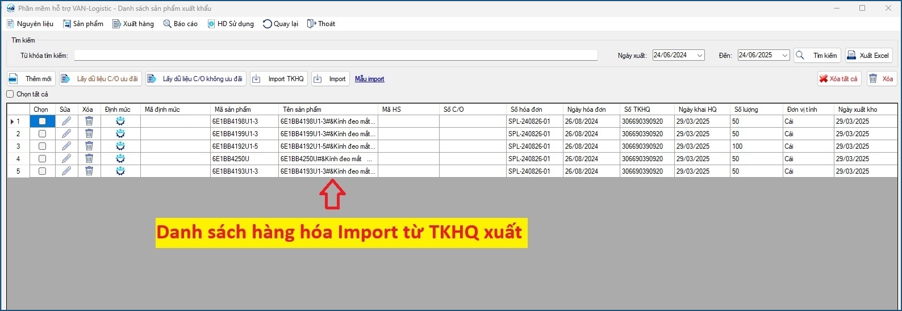This screenshot has height=311, width=902.
Task: Focus the Từ khóa tìm kiếm input field
Action: [x=336, y=55]
